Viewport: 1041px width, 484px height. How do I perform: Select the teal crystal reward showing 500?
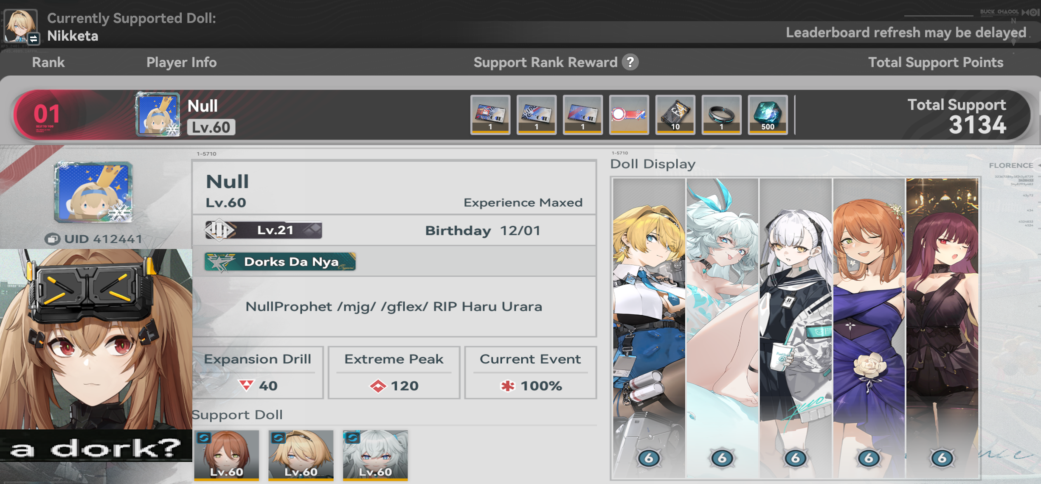coord(768,115)
